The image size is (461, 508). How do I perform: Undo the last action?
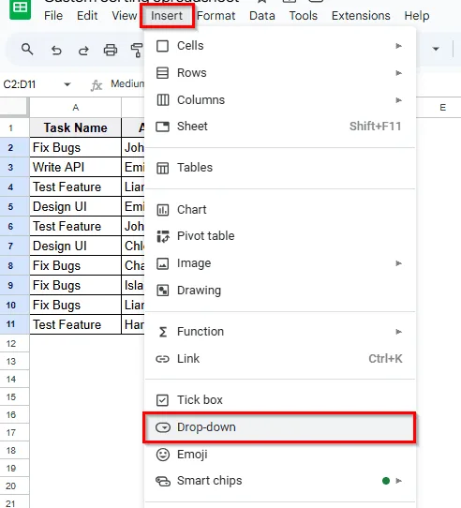(x=56, y=51)
